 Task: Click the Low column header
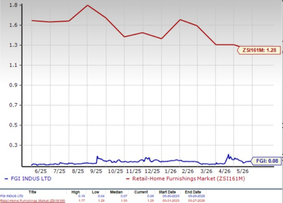pos(95,192)
